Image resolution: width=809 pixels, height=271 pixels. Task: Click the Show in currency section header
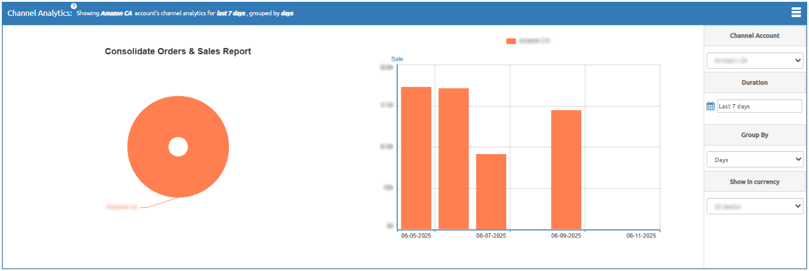(x=755, y=181)
